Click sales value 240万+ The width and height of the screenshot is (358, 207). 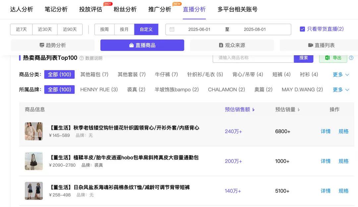(233, 131)
